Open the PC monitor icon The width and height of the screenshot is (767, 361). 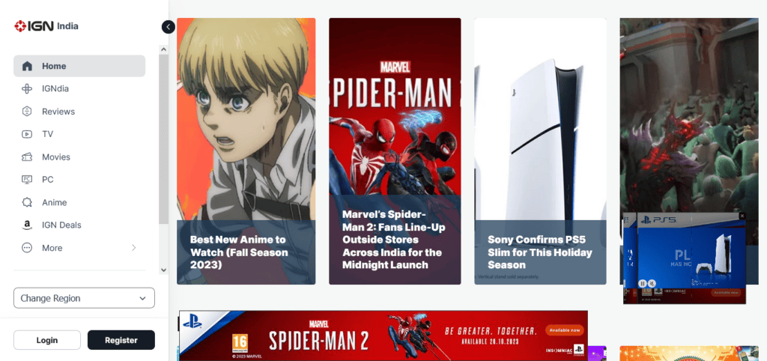[27, 180]
